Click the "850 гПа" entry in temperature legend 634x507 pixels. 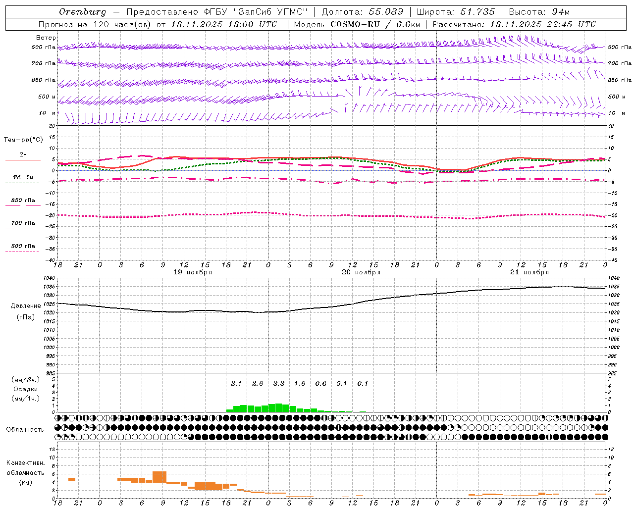click(x=23, y=200)
